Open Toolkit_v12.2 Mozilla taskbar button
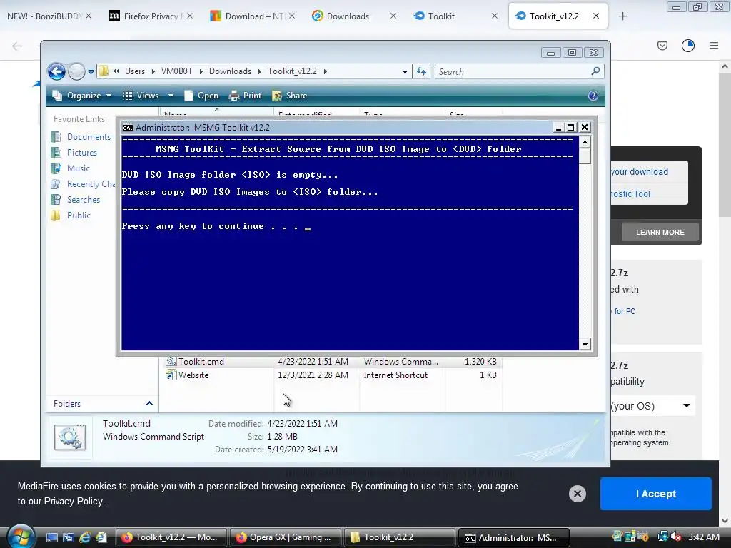731x548 pixels. 171,537
